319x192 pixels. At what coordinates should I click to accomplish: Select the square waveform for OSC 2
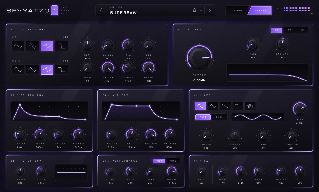pos(61,70)
